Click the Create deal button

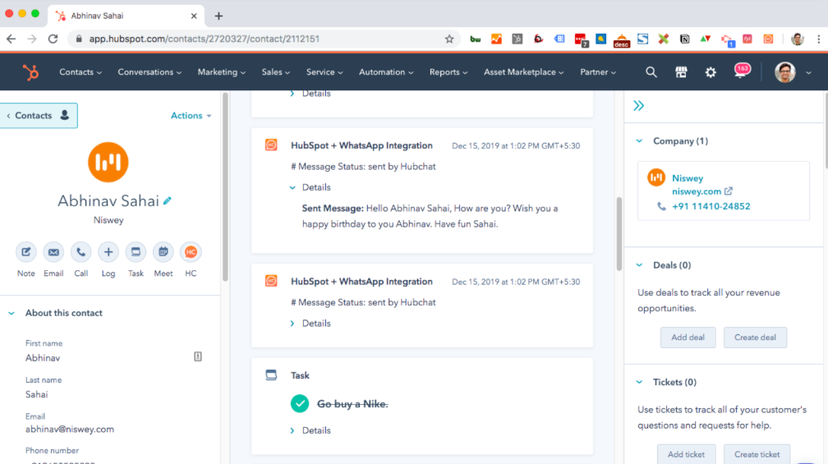[x=755, y=338]
